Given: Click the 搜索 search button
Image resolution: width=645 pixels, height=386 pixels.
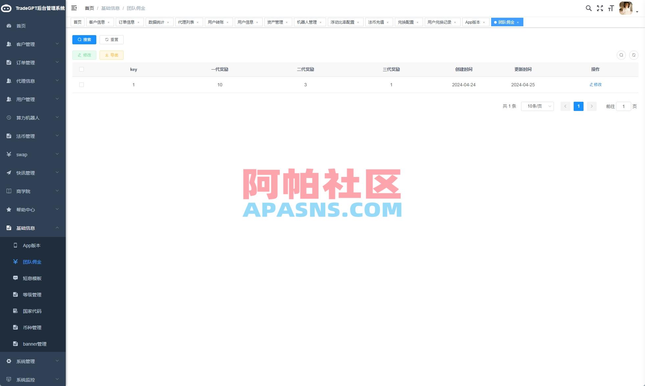Looking at the screenshot, I should 84,39.
